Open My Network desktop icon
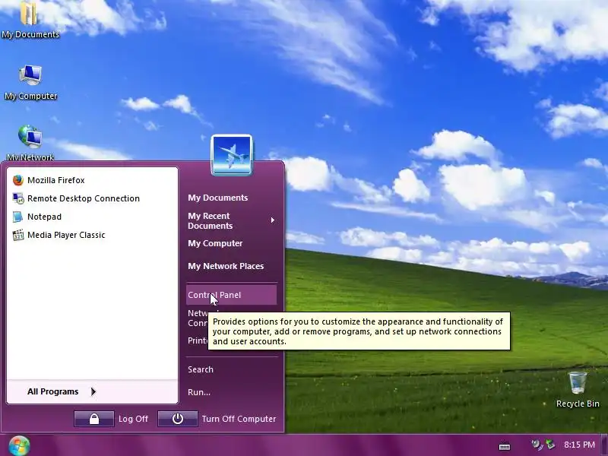Image resolution: width=608 pixels, height=456 pixels. (30, 143)
